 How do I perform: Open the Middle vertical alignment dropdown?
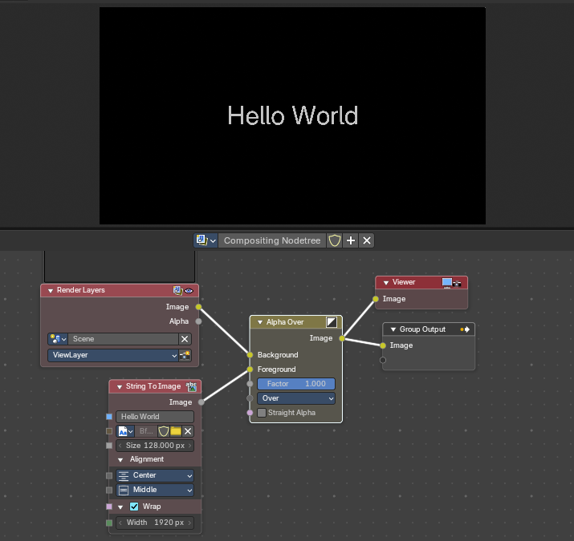coord(155,490)
